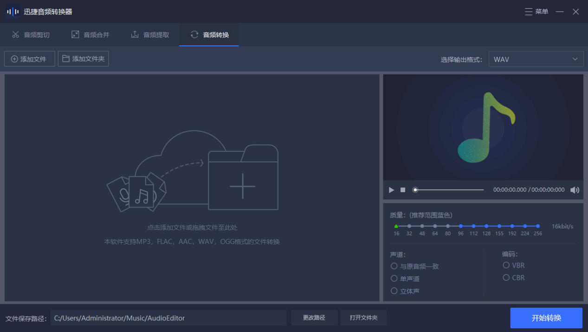Viewport: 588px width, 332px height.
Task: Set quality to 256 kbit/s on slider
Action: pyautogui.click(x=538, y=226)
